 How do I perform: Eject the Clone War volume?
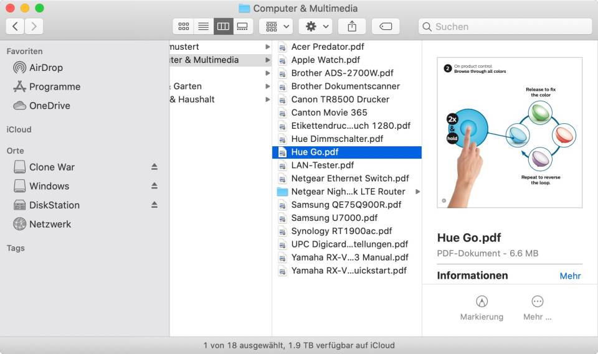(154, 167)
